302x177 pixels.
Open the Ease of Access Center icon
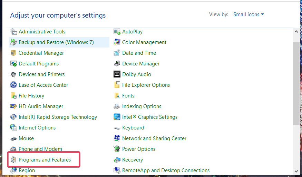tap(13, 85)
